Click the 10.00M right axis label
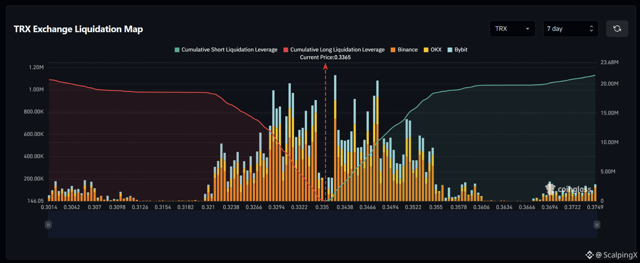This screenshot has height=263, width=640. pyautogui.click(x=609, y=142)
